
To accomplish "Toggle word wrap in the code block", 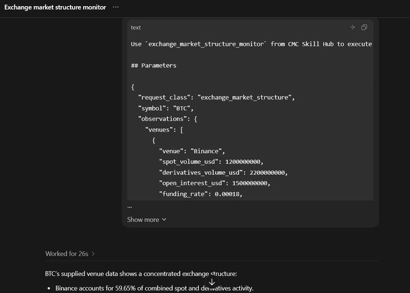I will coord(352,27).
